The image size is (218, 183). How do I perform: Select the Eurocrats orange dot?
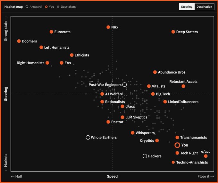(x=51, y=32)
